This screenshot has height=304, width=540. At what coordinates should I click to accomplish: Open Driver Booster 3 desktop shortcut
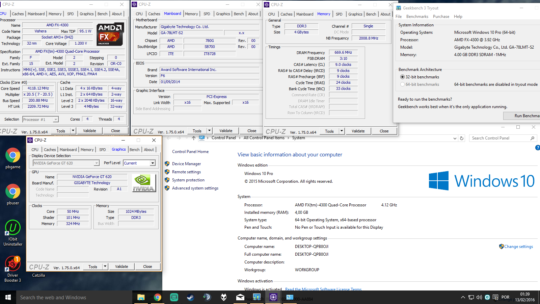[x=13, y=269]
